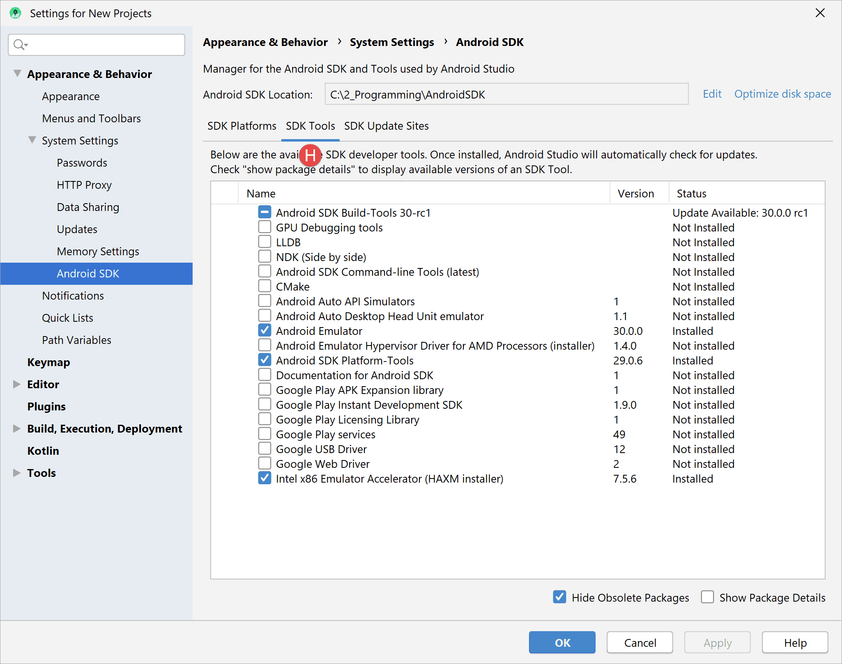Open the Help button
Viewport: 842px width, 664px height.
point(795,642)
